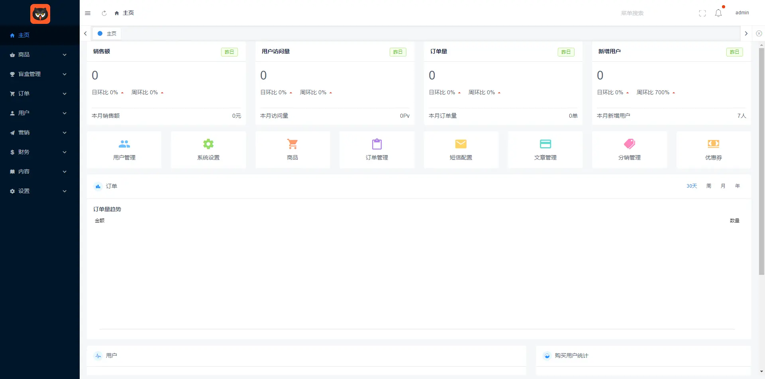The width and height of the screenshot is (765, 379).
Task: Toggle fullscreen mode icon
Action: coord(702,13)
